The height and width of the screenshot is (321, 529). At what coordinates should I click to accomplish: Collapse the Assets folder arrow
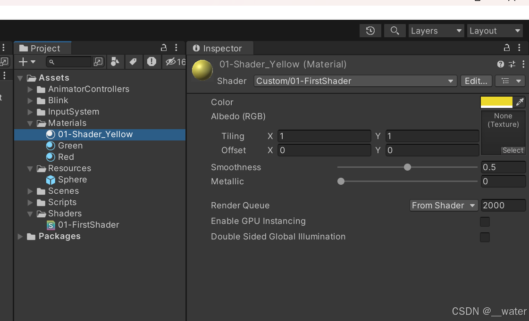[20, 78]
